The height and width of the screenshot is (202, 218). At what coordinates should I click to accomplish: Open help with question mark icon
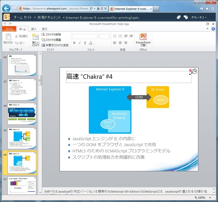pyautogui.click(x=213, y=29)
